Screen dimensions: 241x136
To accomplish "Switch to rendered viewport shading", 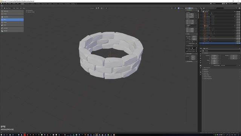I will click(193, 8).
